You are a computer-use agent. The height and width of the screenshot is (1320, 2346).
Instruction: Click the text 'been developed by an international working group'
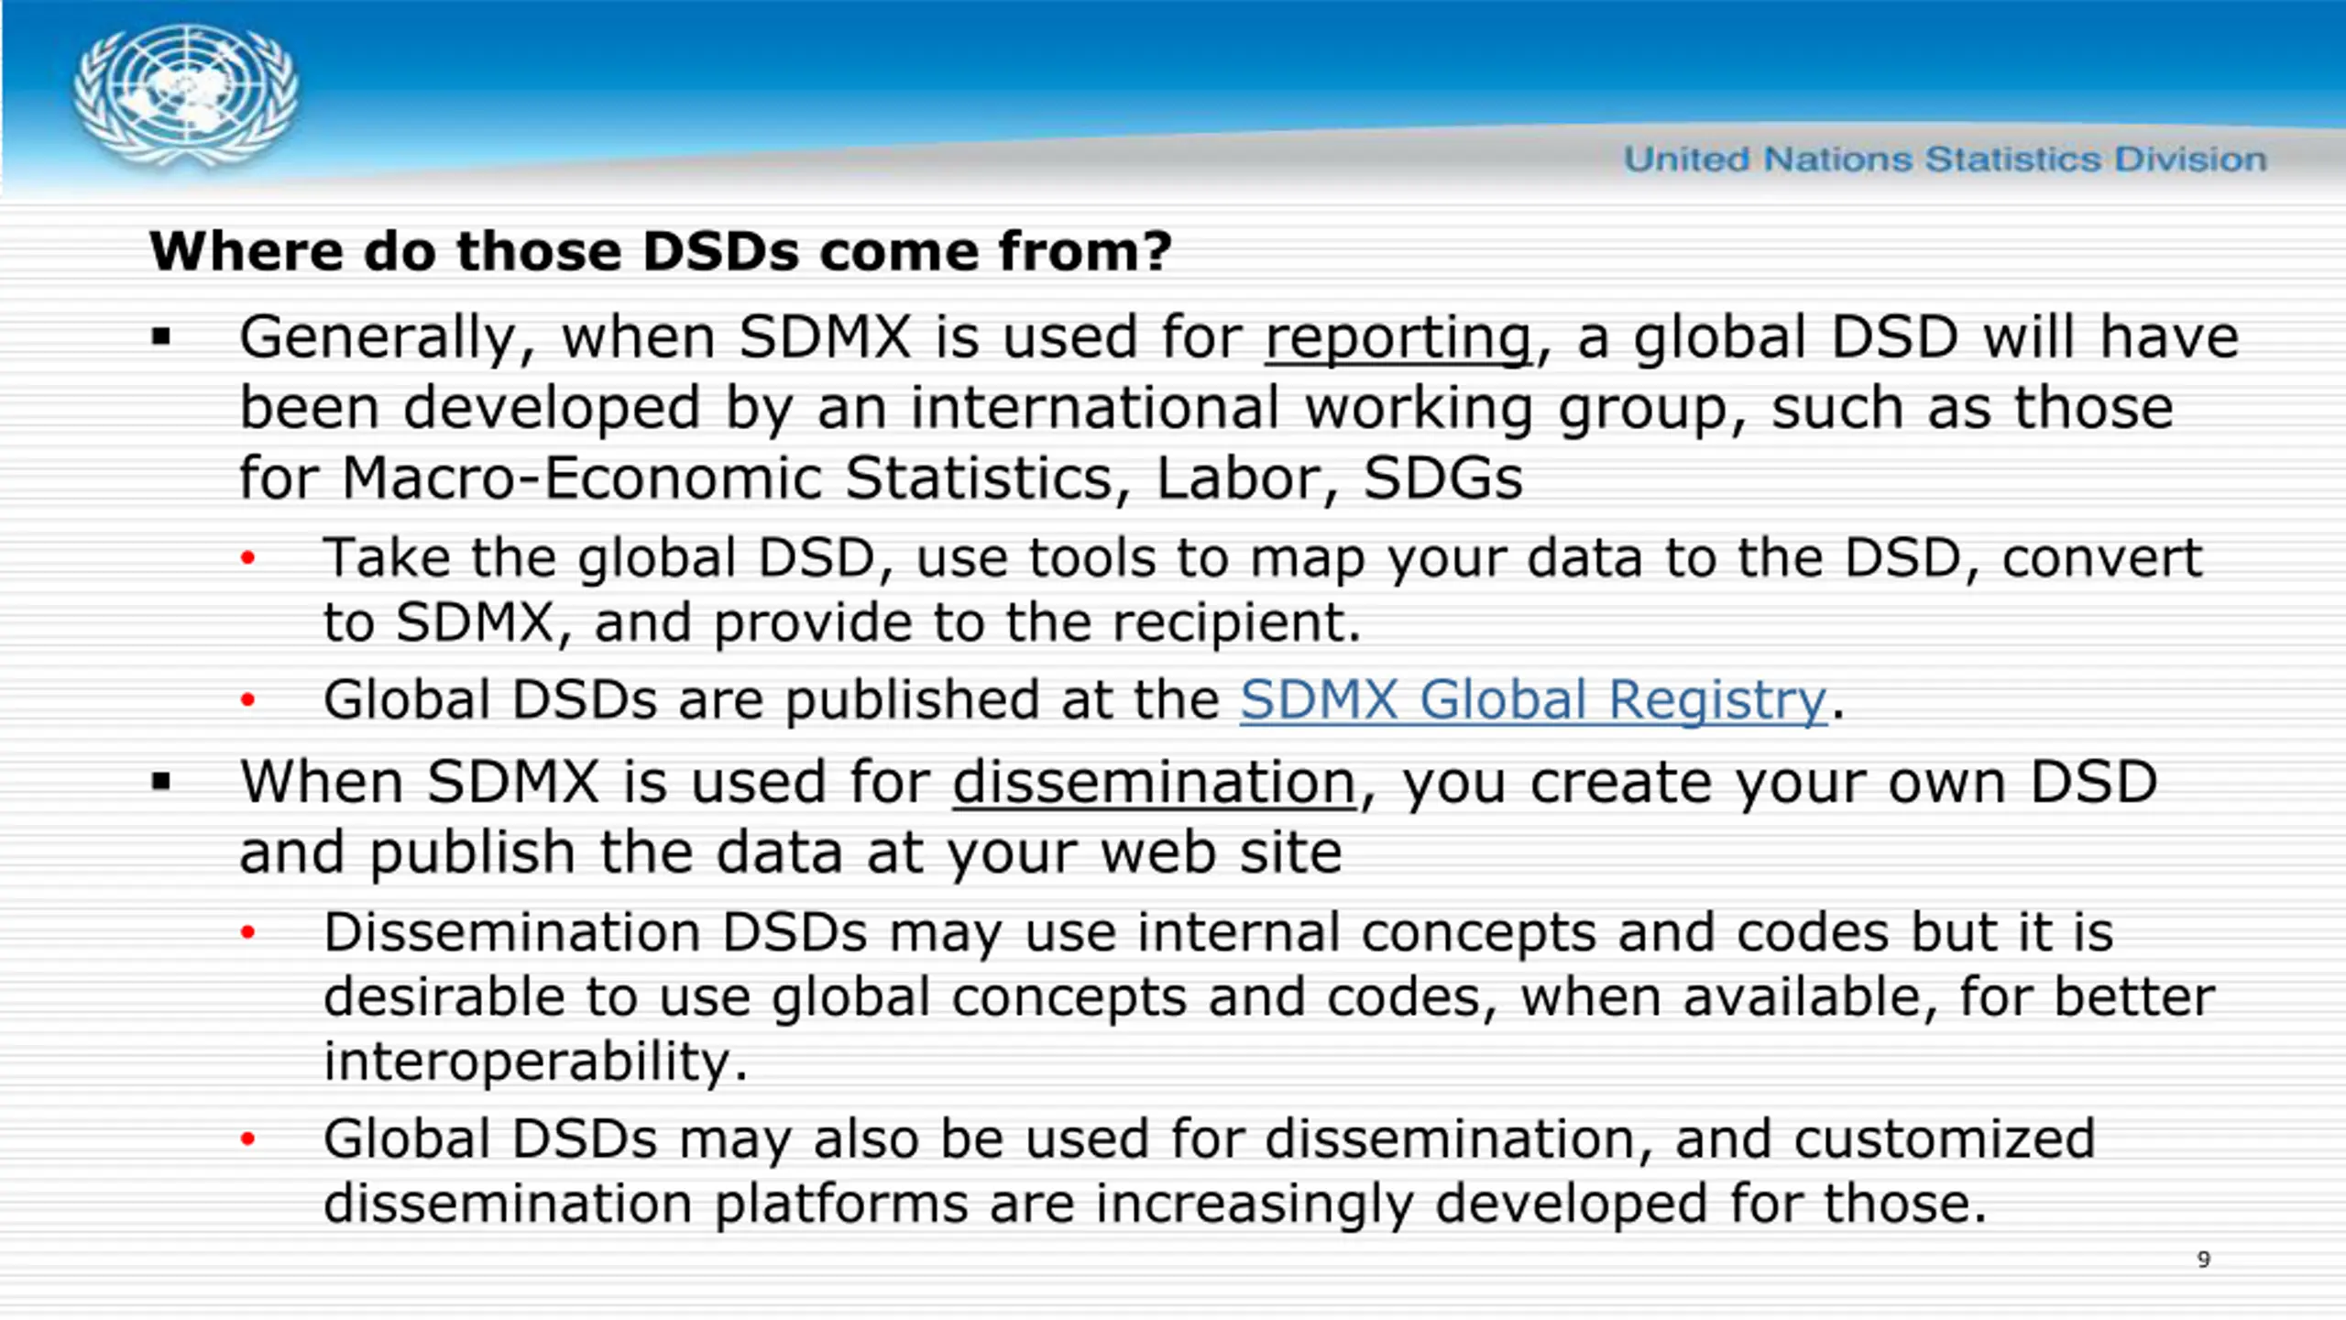(992, 409)
